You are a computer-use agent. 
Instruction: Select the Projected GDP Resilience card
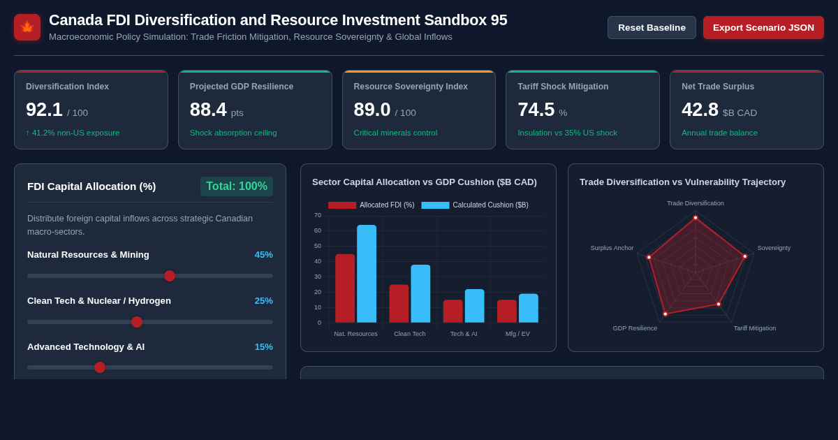point(255,110)
